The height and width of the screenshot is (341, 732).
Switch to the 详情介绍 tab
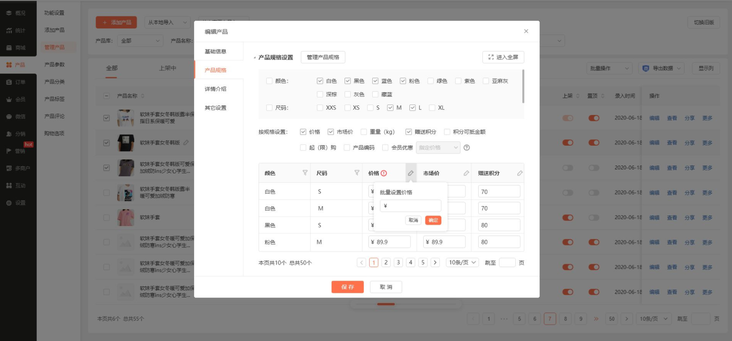(218, 89)
